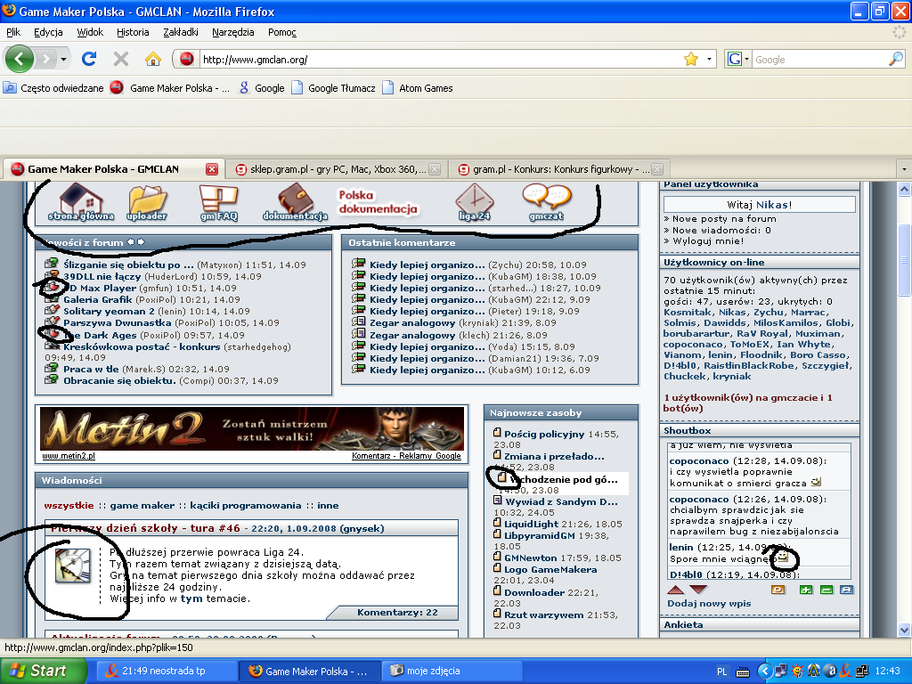Click the green plus icon in Shoutbox
912x684 pixels.
tap(806, 590)
